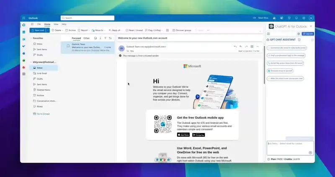Image resolution: width=335 pixels, height=177 pixels.
Task: Click Forward arrow icon in message header
Action: [246, 46]
